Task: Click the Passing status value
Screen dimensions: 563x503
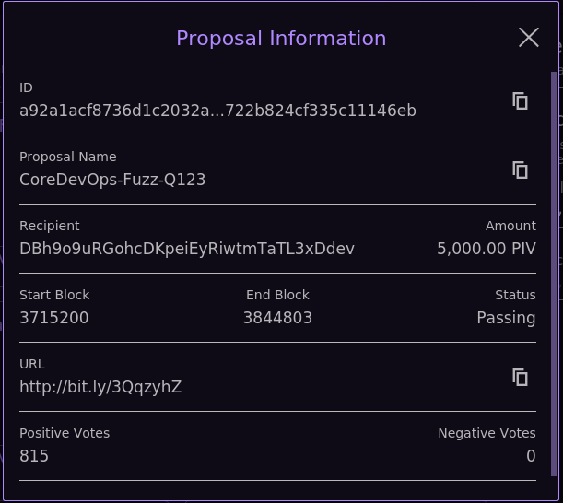Action: (x=506, y=318)
